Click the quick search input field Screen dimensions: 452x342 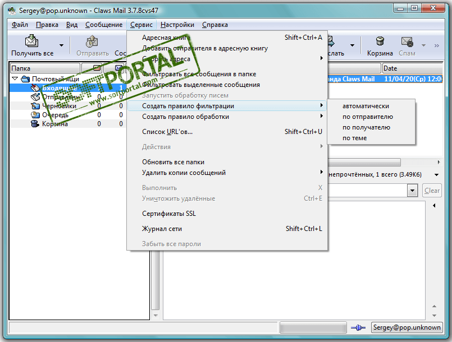[x=368, y=191]
